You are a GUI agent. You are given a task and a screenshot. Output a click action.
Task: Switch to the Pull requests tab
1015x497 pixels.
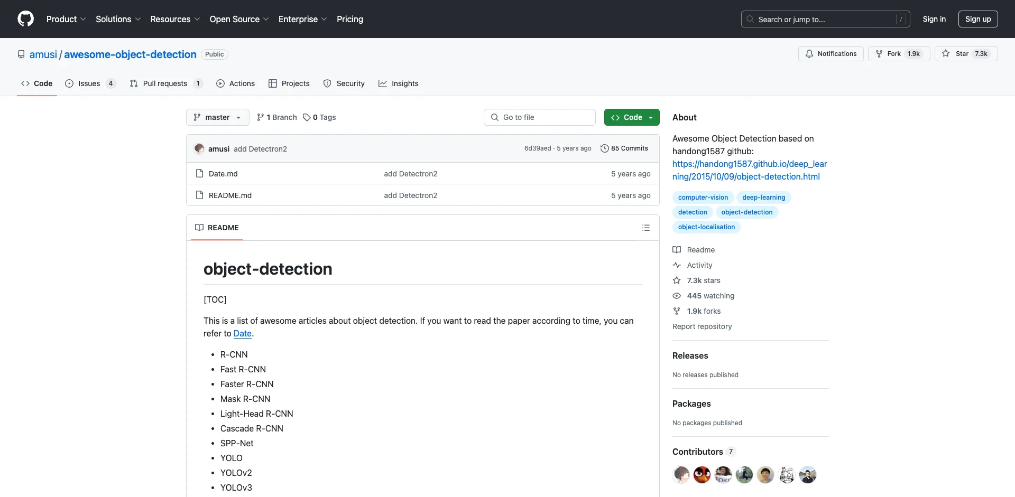(165, 83)
